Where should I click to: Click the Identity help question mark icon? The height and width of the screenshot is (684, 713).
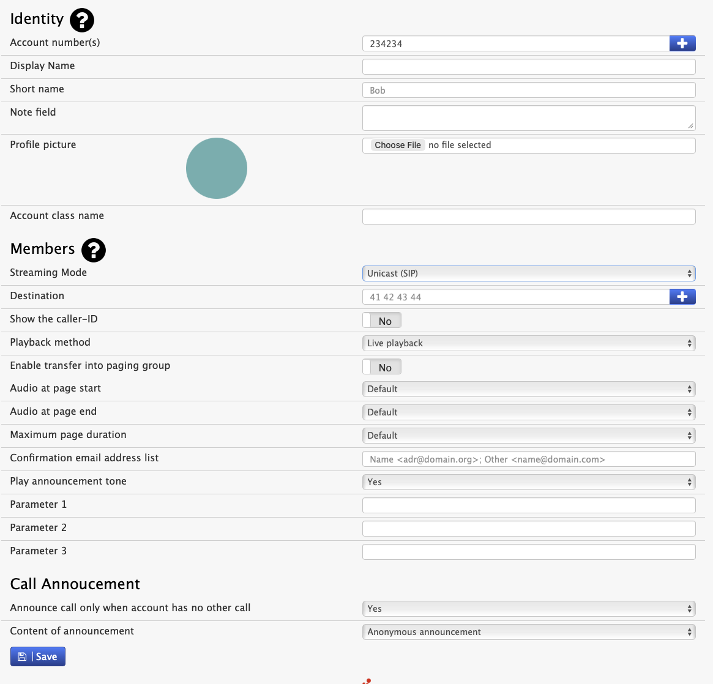pos(82,20)
